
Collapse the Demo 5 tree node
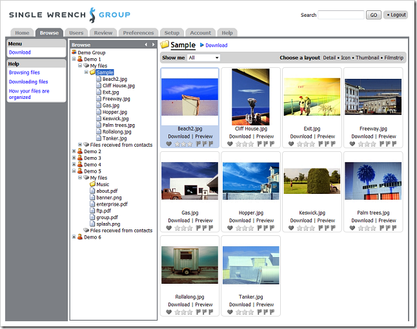click(74, 171)
